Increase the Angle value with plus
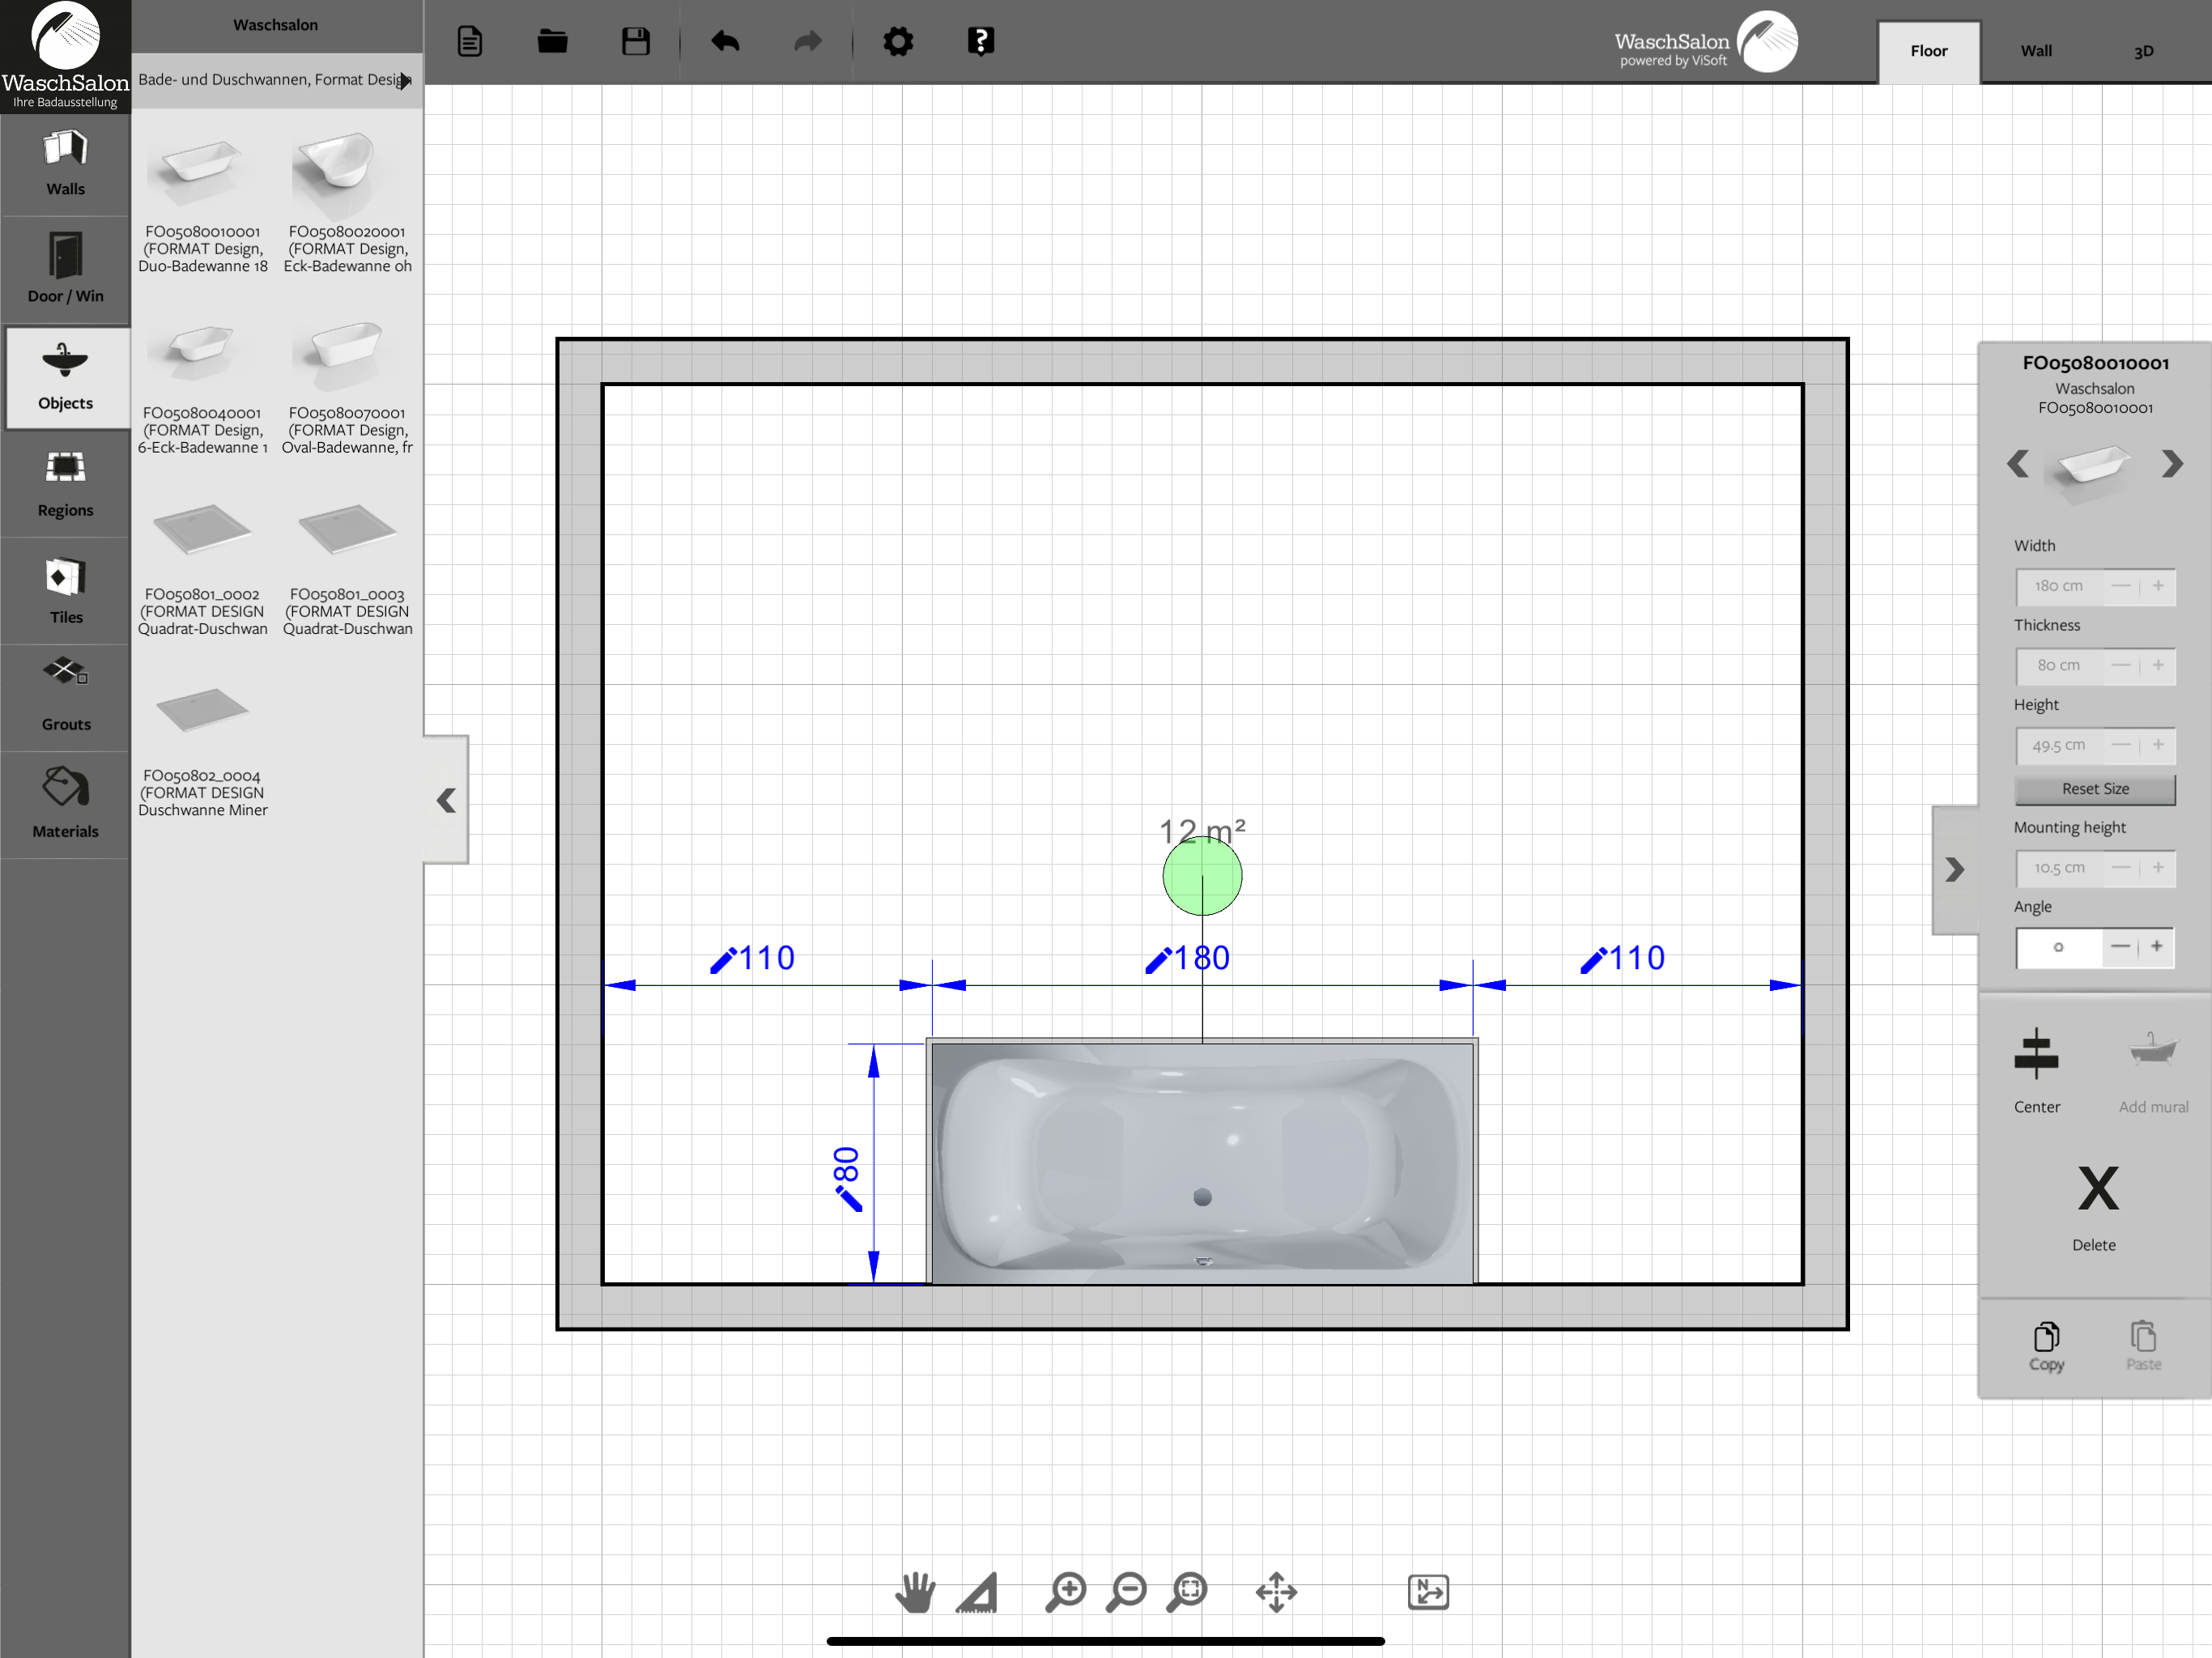This screenshot has height=1658, width=2212. coord(2157,946)
